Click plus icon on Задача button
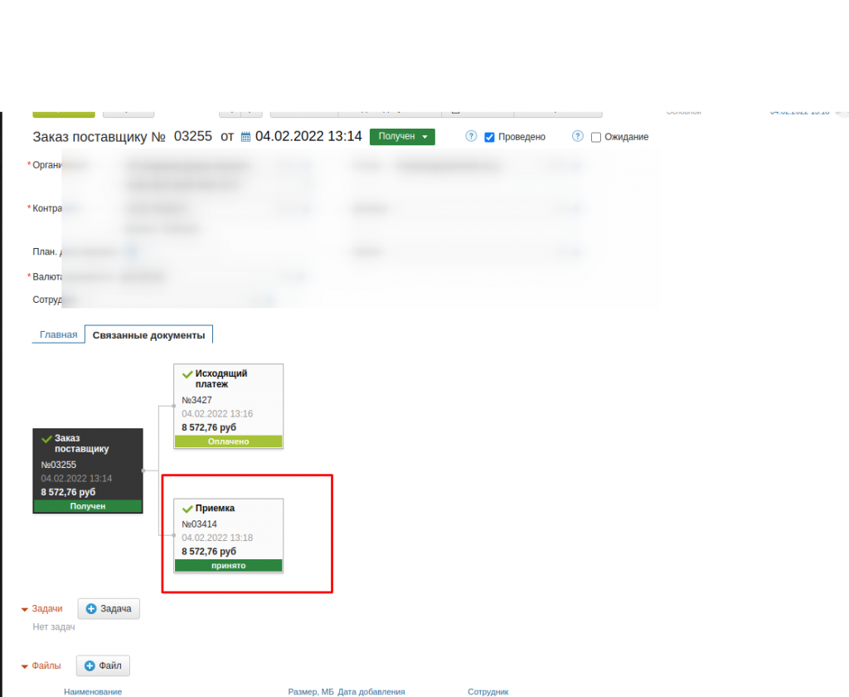Image resolution: width=849 pixels, height=697 pixels. click(91, 609)
